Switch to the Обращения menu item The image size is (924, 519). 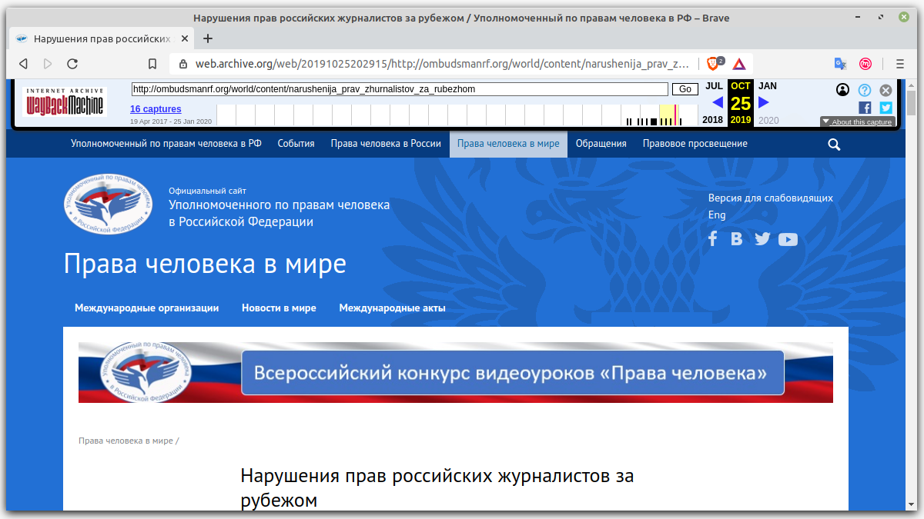pos(601,143)
